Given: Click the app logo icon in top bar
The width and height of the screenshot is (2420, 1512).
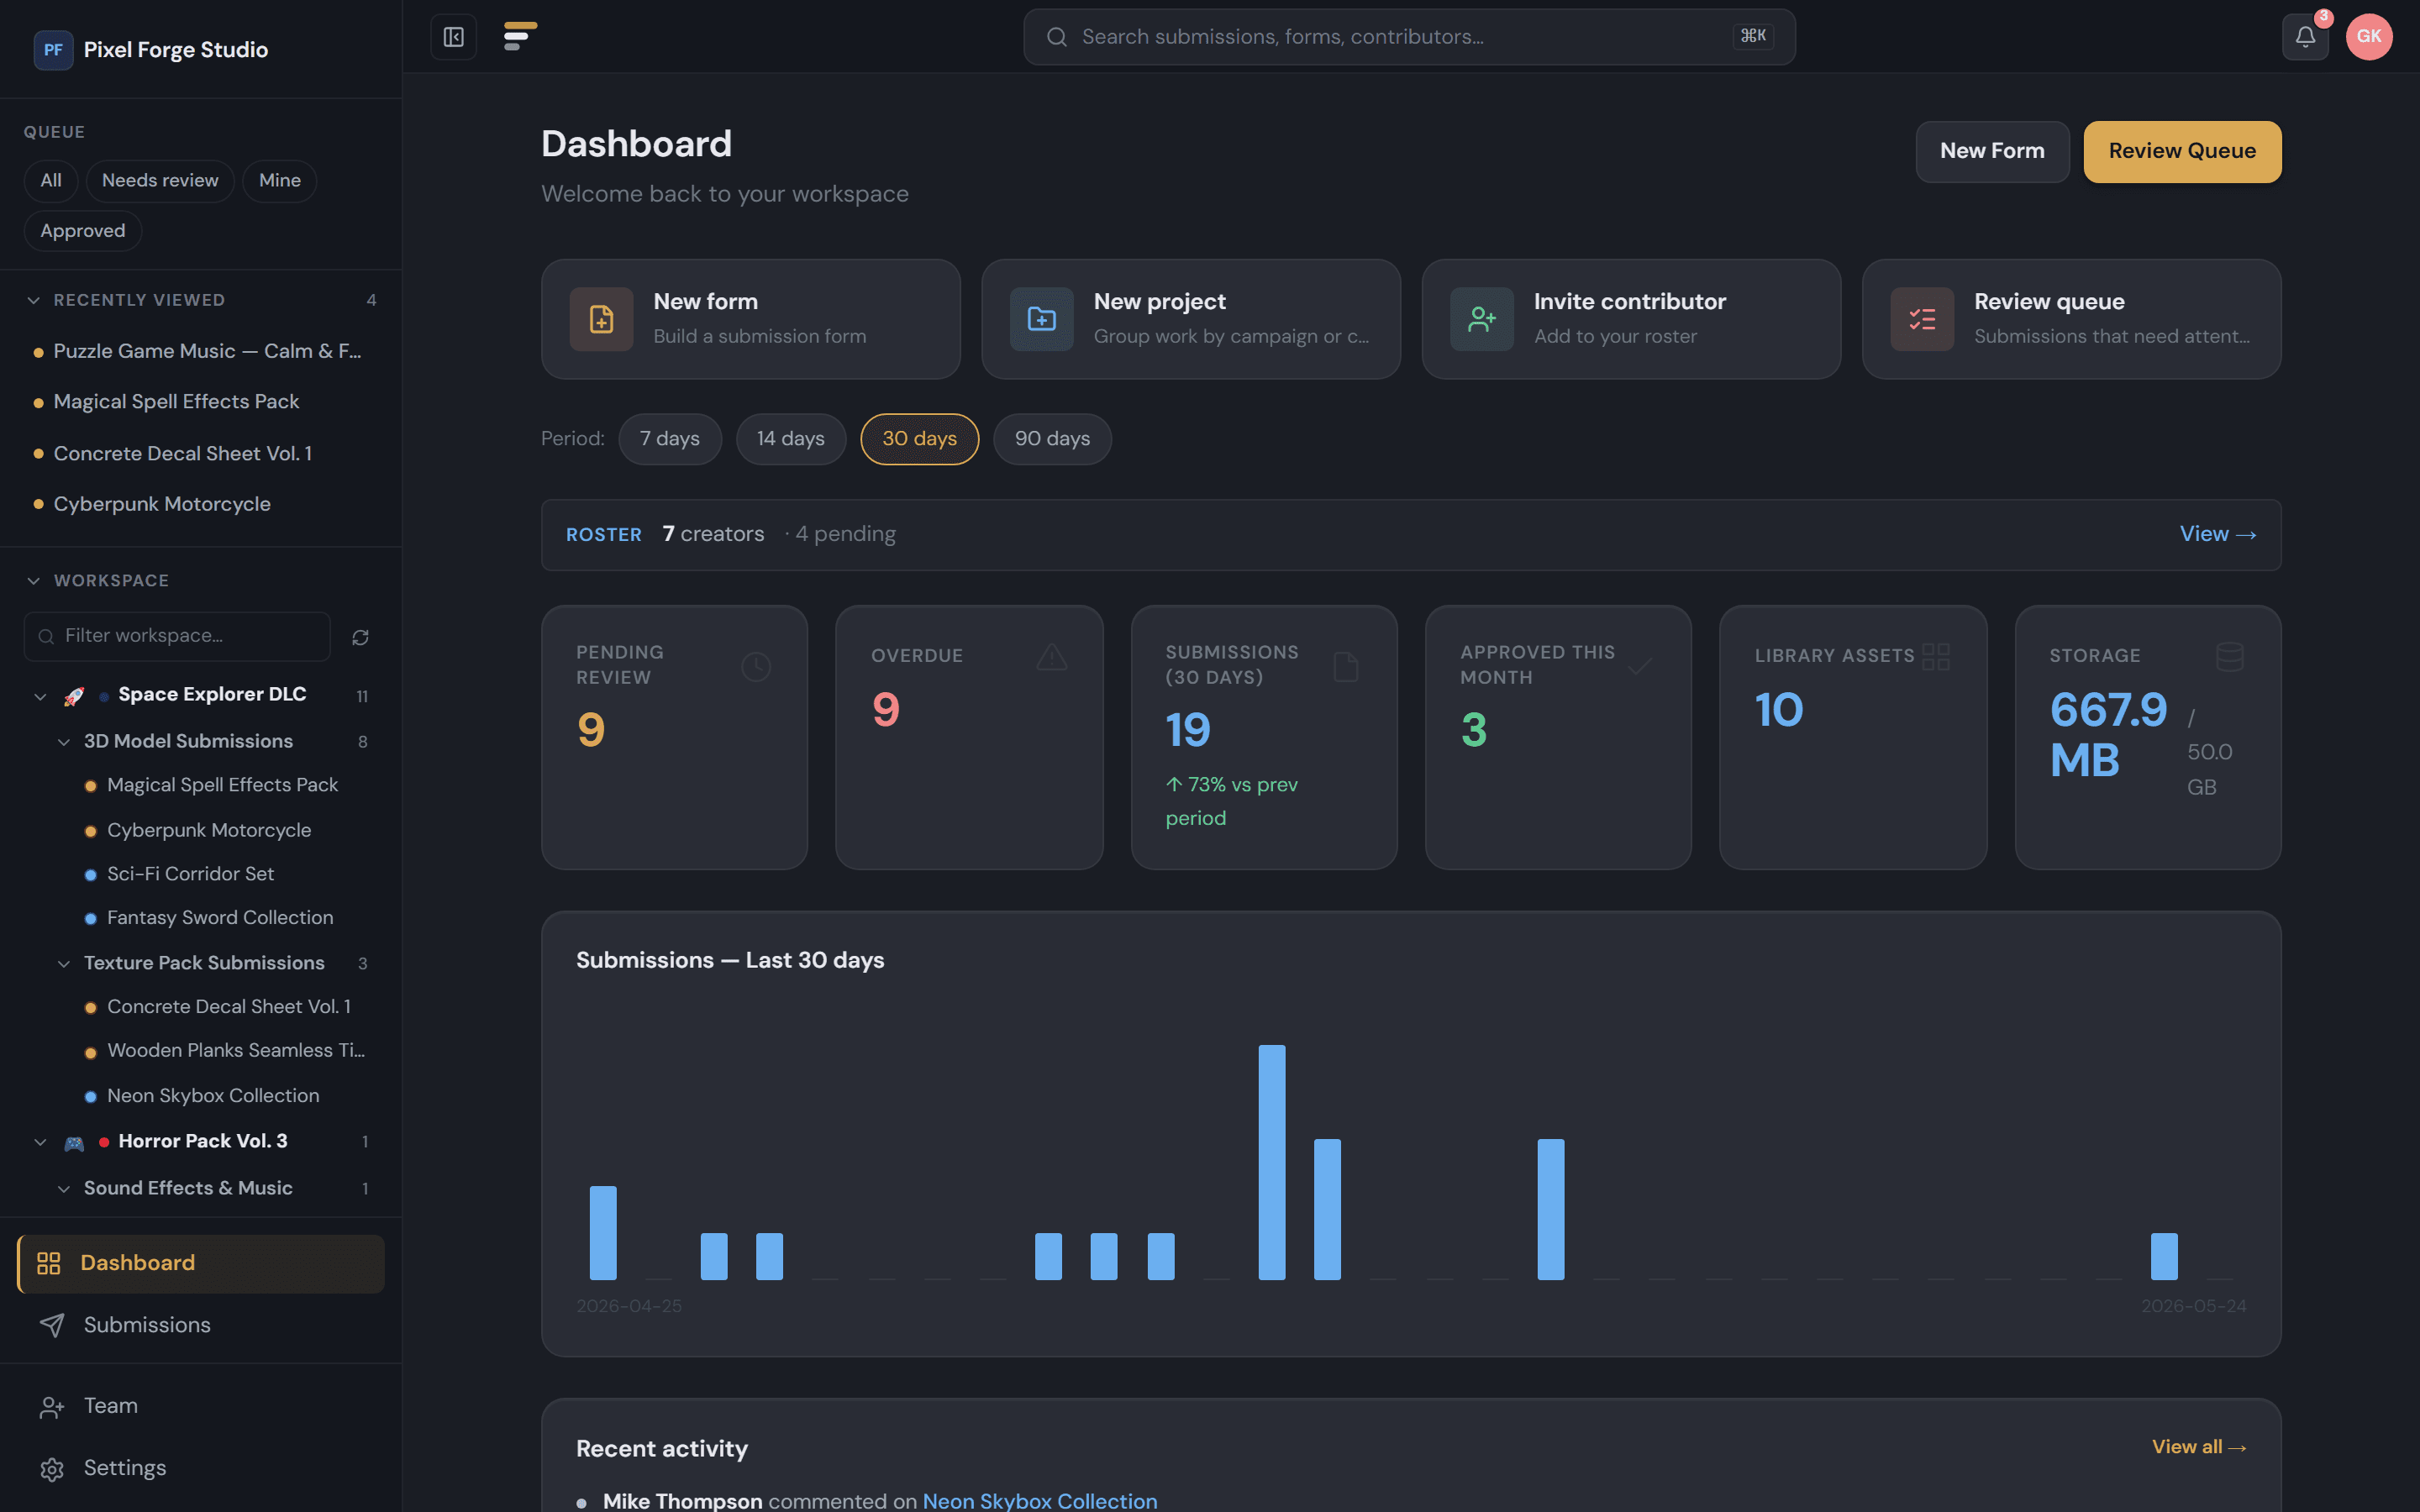Looking at the screenshot, I should [520, 37].
